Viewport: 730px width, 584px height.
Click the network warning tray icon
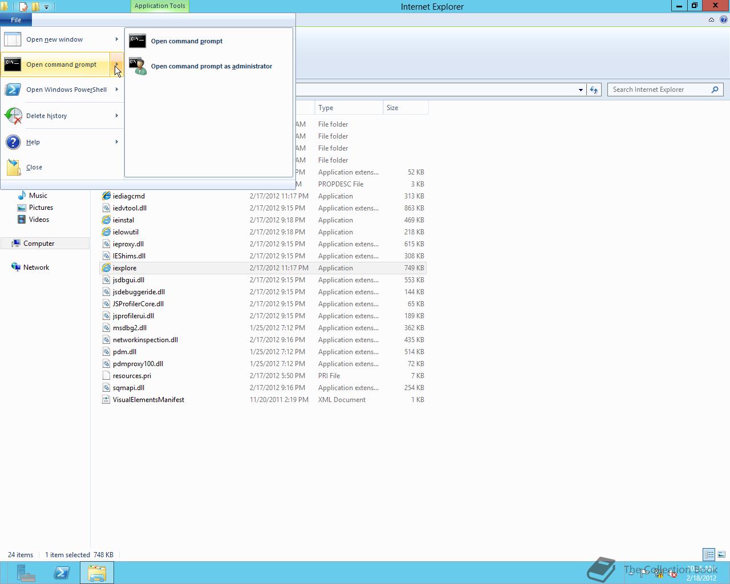point(658,574)
